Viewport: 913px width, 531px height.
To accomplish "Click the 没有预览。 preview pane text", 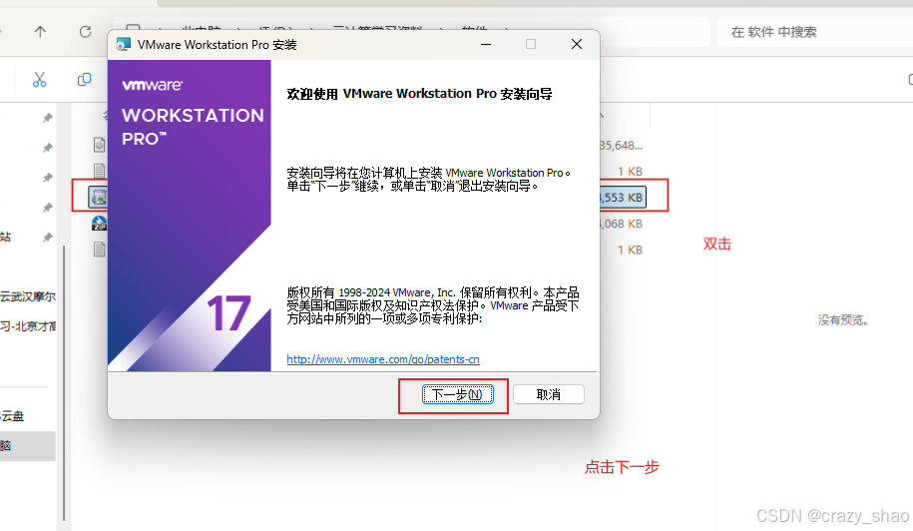I will click(x=842, y=319).
